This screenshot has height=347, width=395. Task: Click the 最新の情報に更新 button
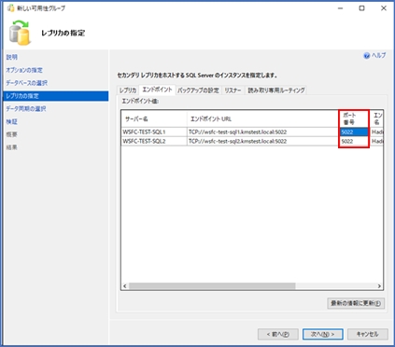356,303
